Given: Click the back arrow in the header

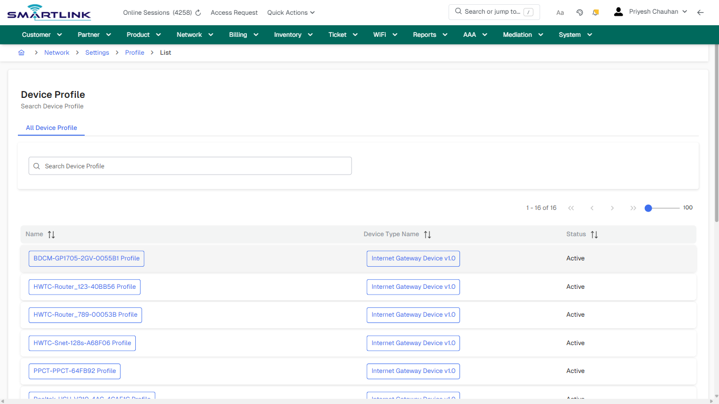Looking at the screenshot, I should coord(701,12).
